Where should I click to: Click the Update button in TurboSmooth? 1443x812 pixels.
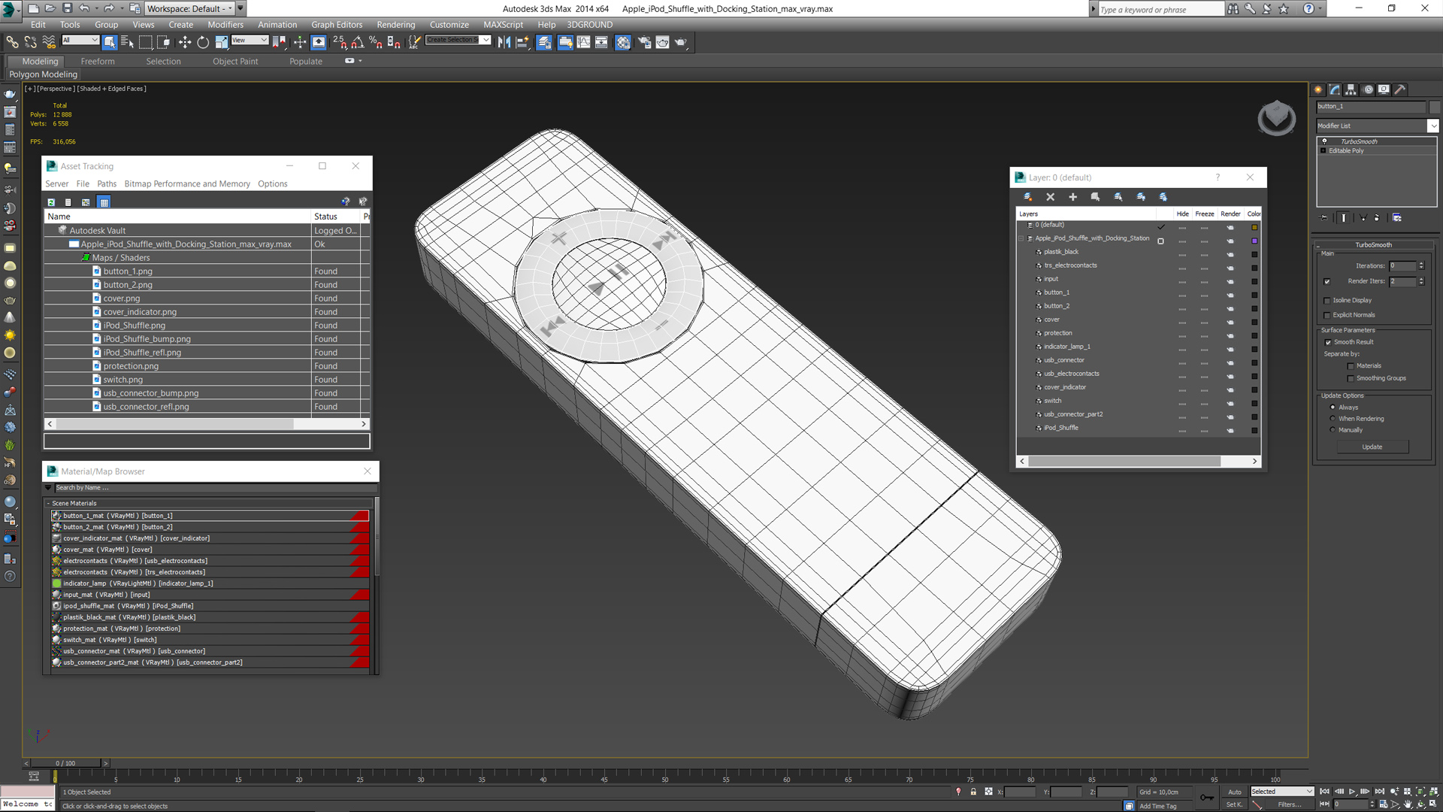(1372, 447)
